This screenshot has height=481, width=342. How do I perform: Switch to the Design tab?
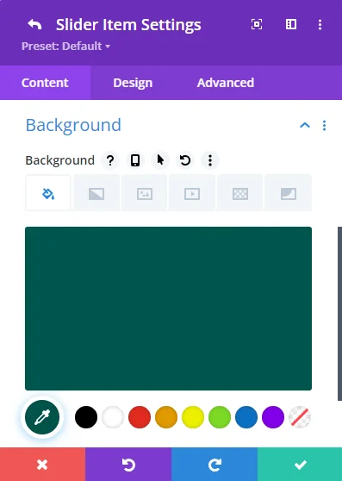coord(133,83)
